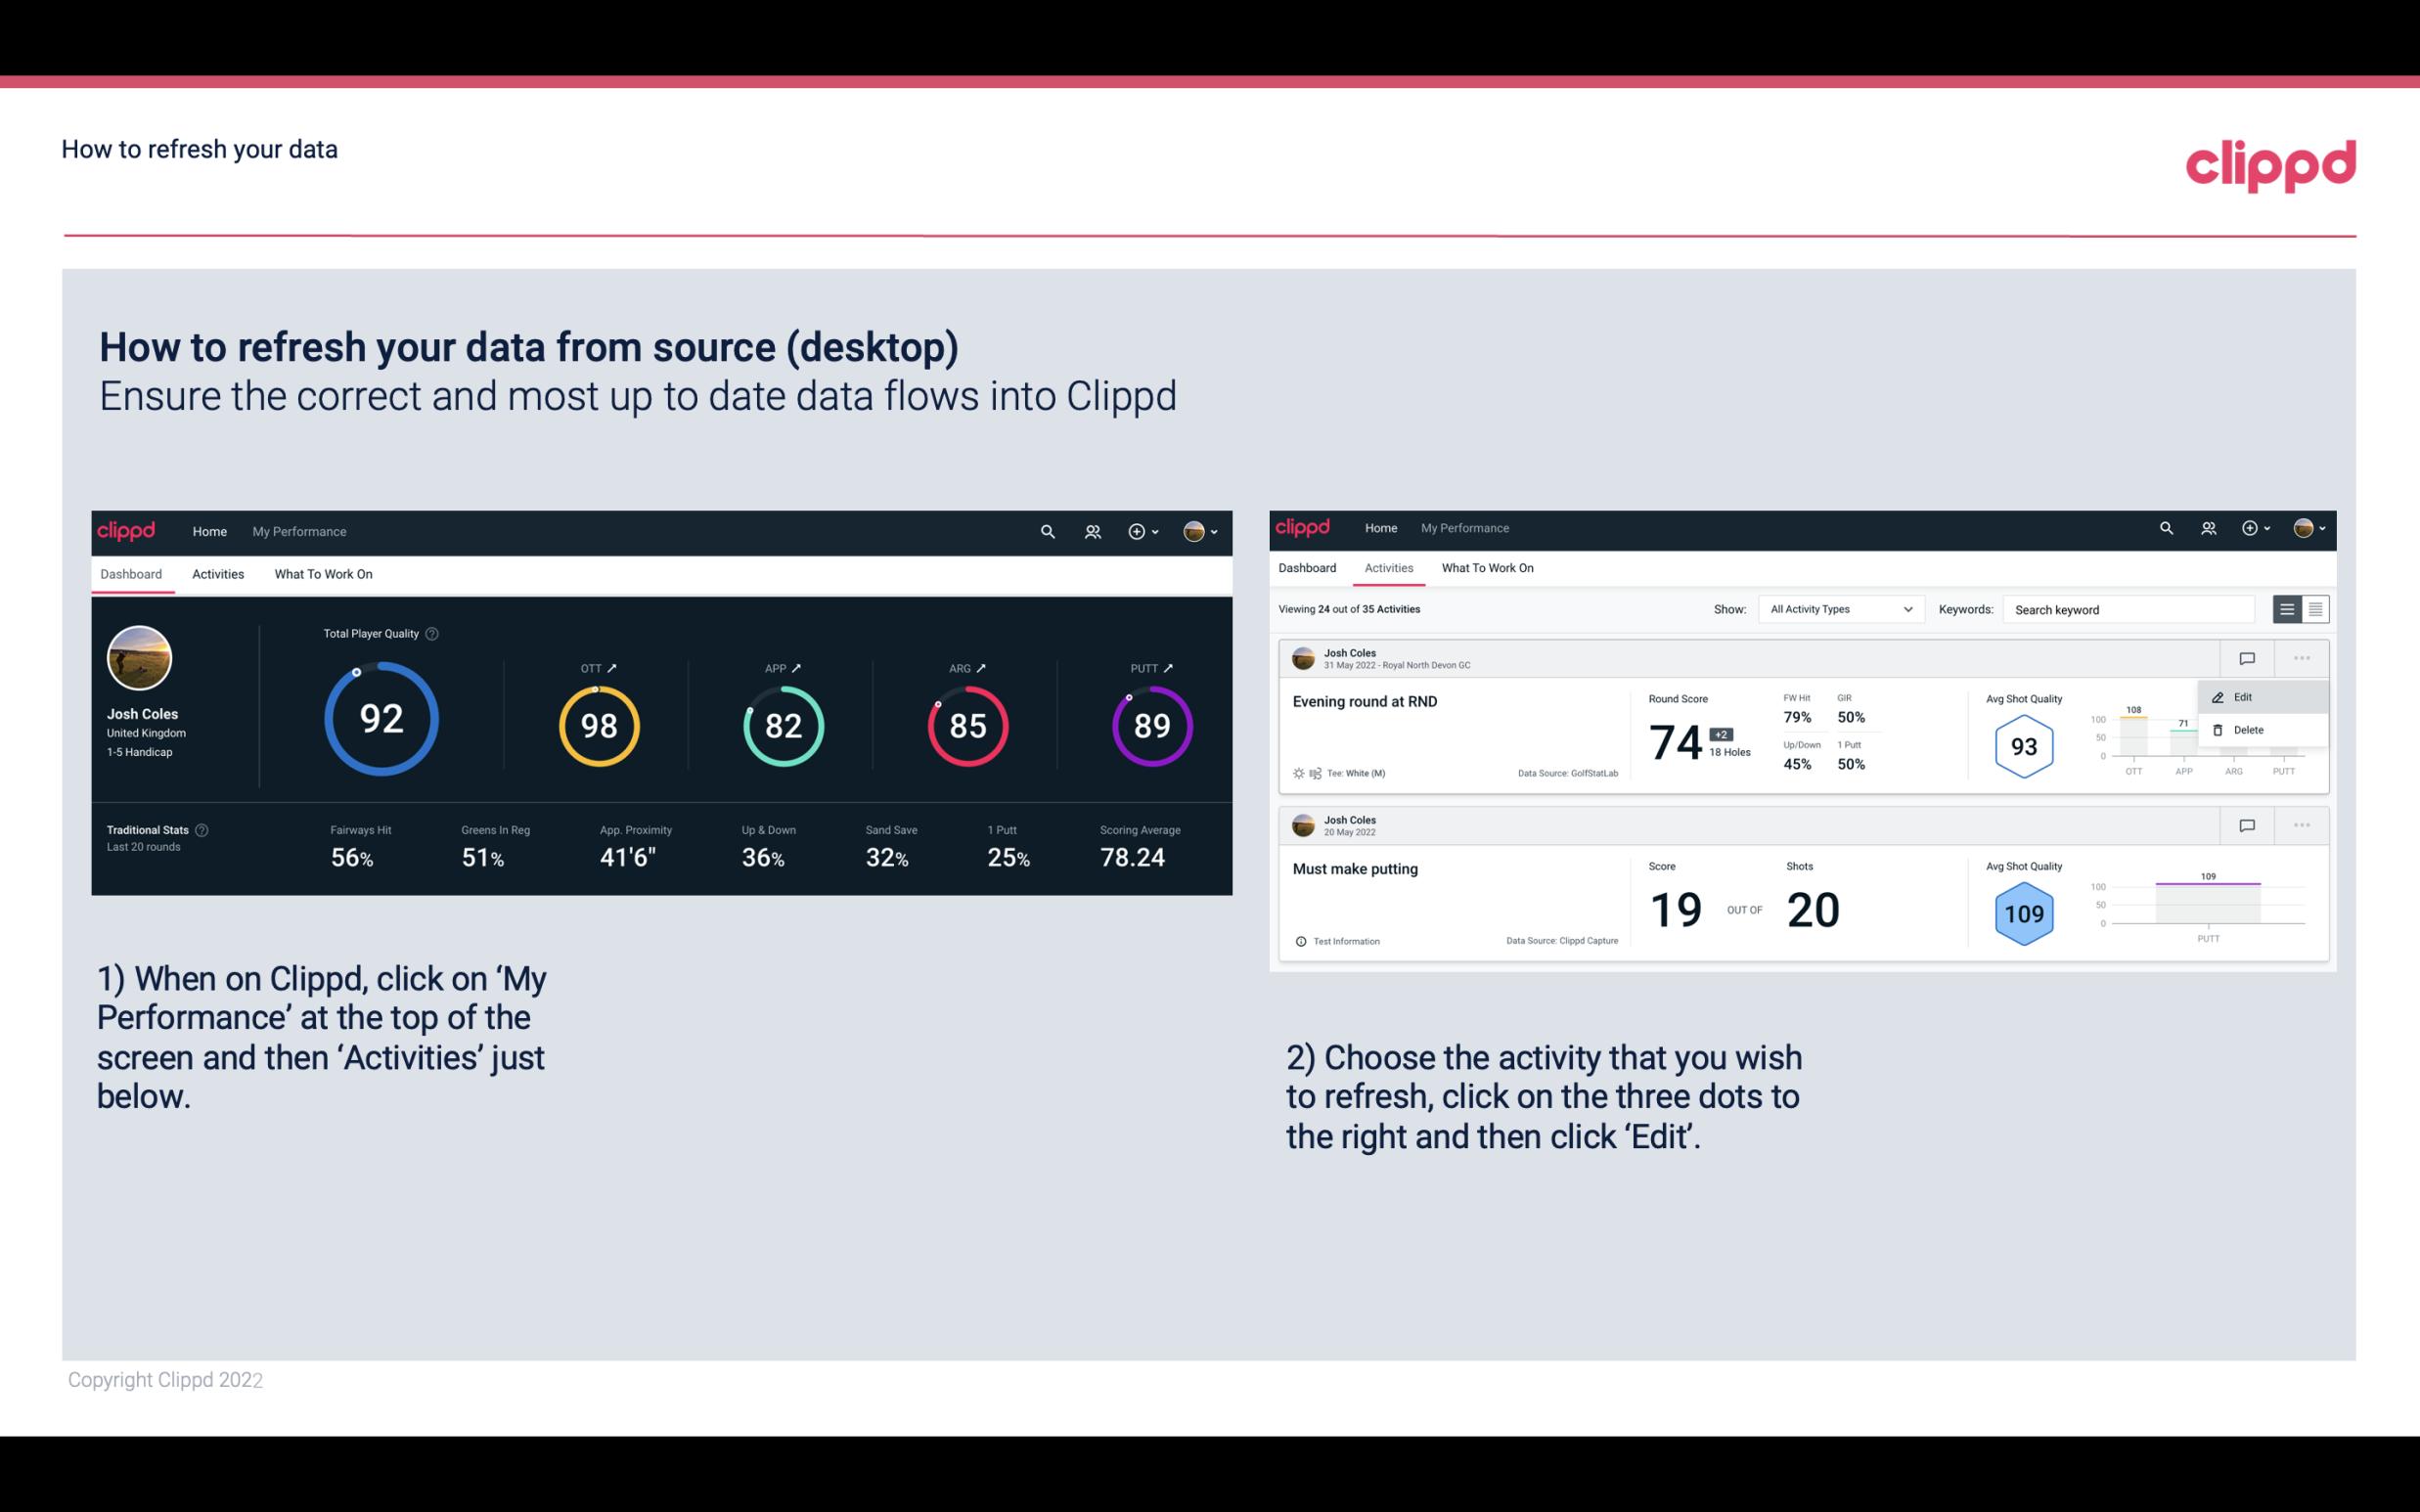
Task: Click the grid view icon in Activities
Action: 2313,609
